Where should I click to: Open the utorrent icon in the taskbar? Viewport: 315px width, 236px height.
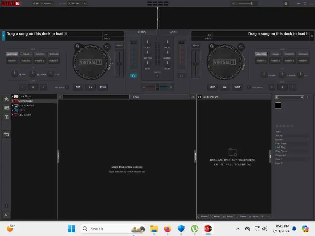(194, 229)
